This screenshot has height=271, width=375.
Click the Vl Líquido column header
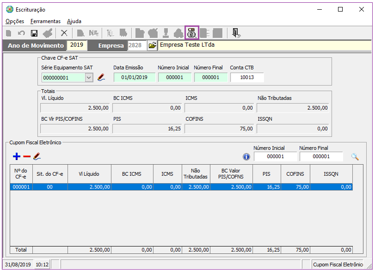click(x=89, y=174)
